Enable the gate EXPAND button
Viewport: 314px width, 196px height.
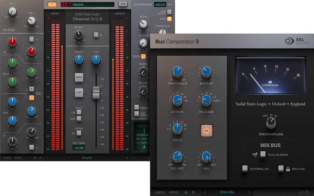point(137,107)
